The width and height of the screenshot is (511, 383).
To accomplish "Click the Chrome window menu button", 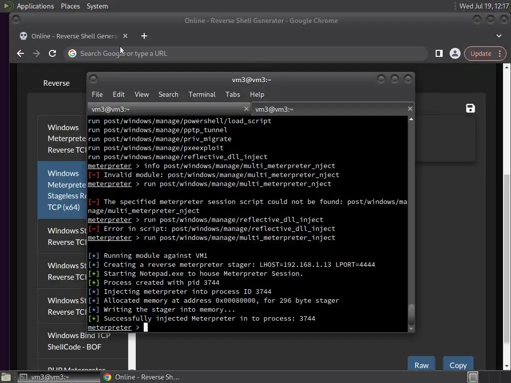I will [15, 19].
